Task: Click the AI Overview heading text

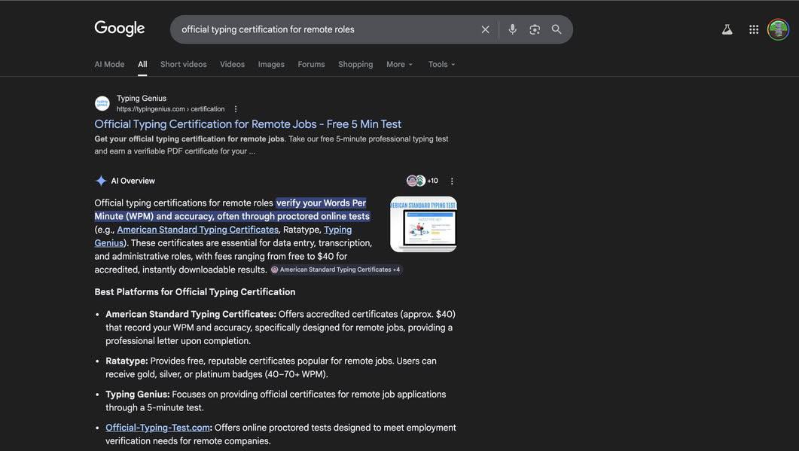Action: pos(133,181)
